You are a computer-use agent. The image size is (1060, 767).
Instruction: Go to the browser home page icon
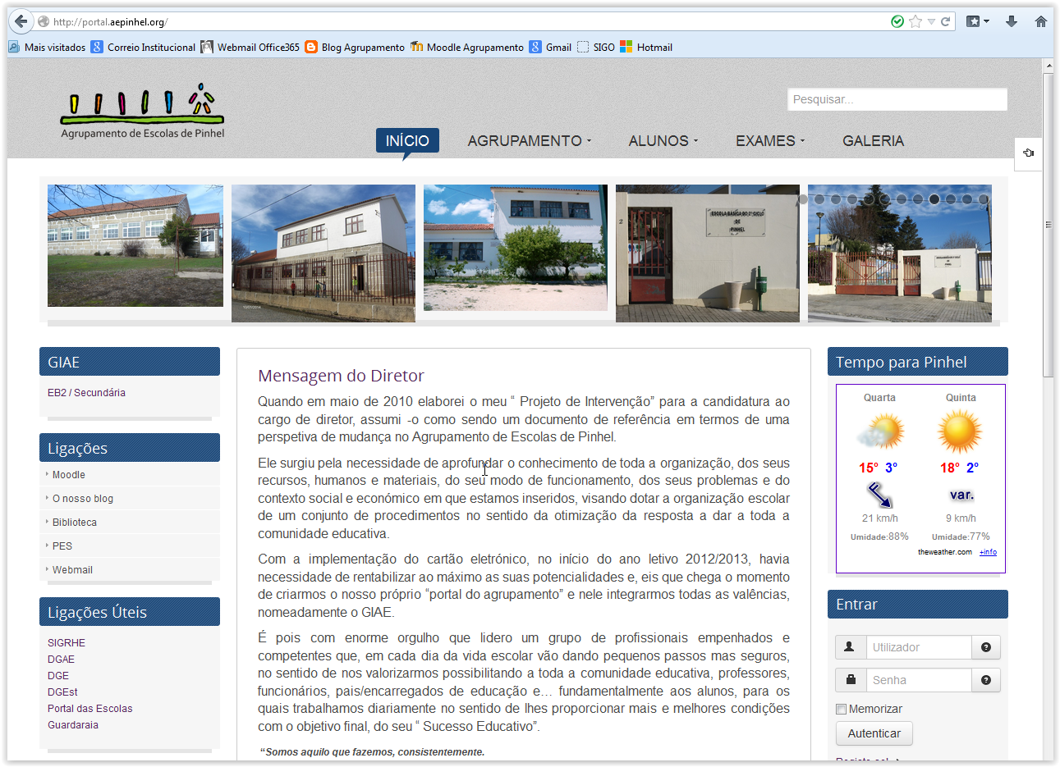point(1041,21)
